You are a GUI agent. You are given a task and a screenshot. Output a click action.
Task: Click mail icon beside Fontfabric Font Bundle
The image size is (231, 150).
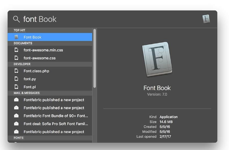16,116
